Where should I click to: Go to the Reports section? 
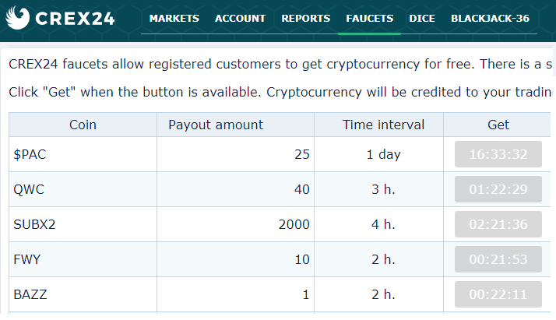pyautogui.click(x=305, y=18)
